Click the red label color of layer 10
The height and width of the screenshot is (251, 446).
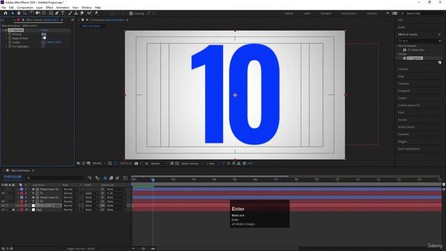click(x=22, y=201)
